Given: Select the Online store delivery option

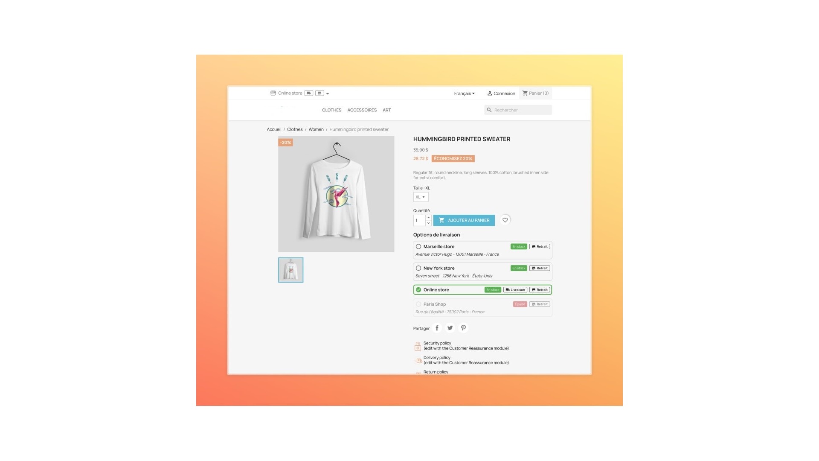Looking at the screenshot, I should tap(482, 290).
